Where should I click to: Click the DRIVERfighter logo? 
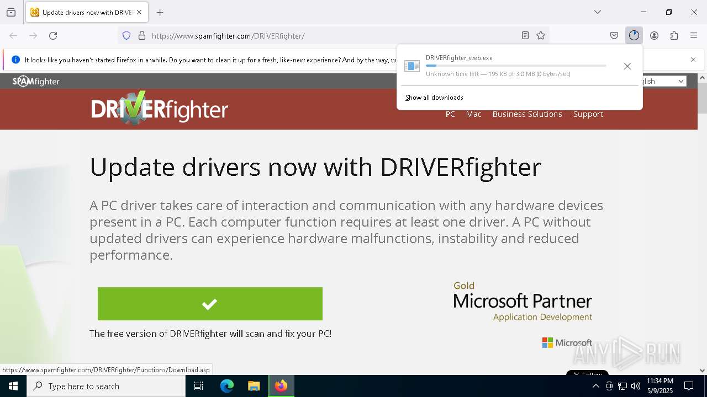(x=160, y=109)
